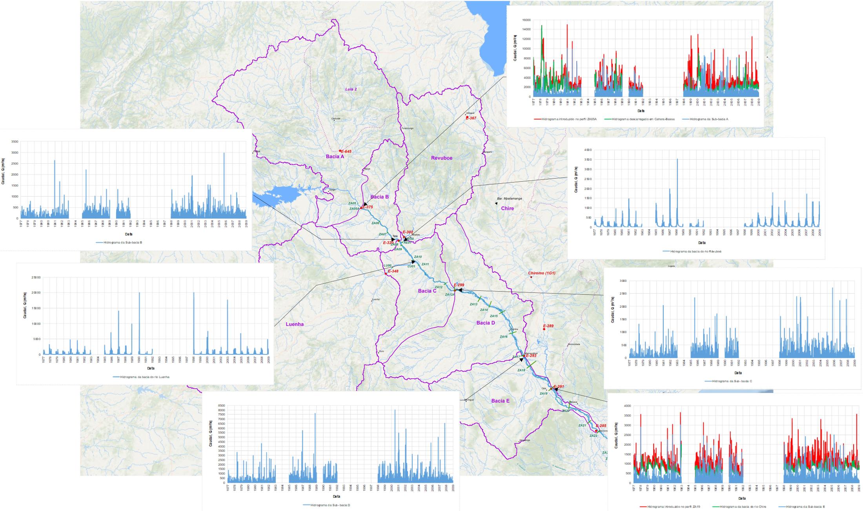This screenshot has height=511, width=863.
Task: Select the E-289 red station dot
Action: [544, 329]
